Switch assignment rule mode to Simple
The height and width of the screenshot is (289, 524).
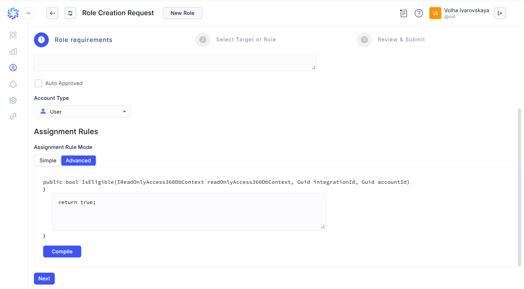pyautogui.click(x=47, y=160)
